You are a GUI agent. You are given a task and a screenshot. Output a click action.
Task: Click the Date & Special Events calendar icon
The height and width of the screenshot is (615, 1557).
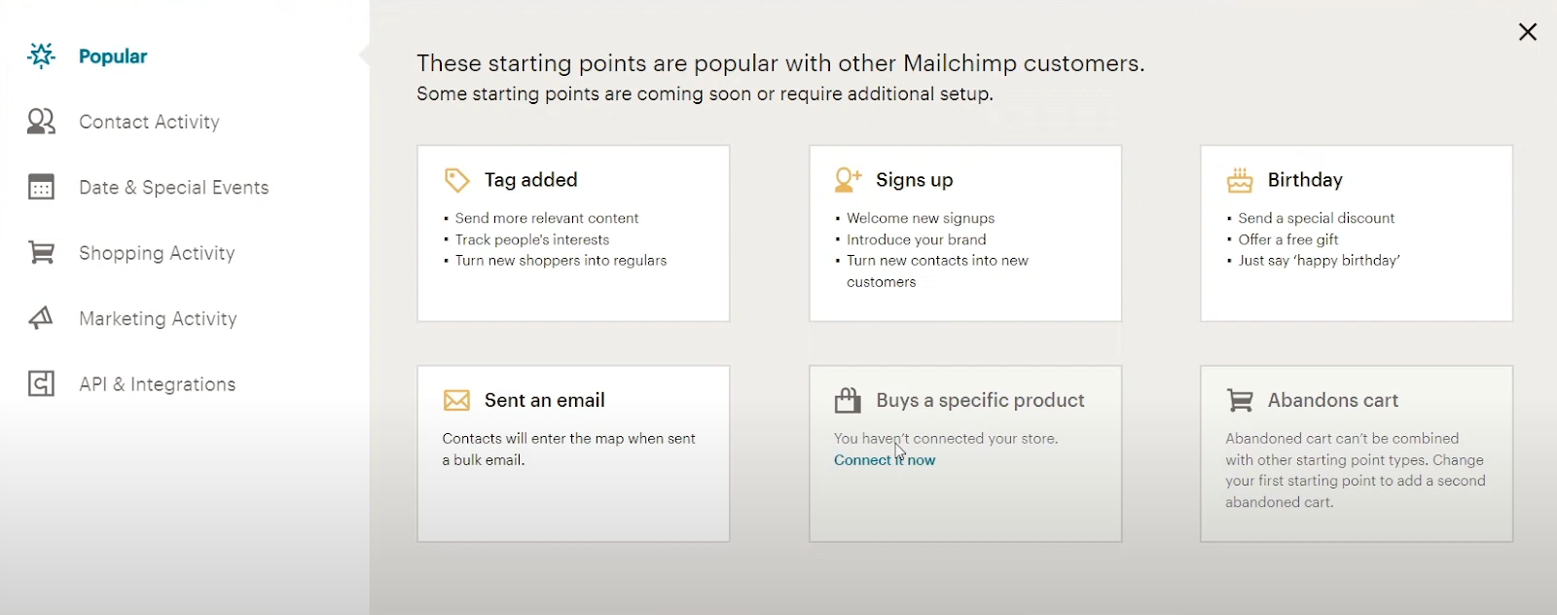coord(41,187)
